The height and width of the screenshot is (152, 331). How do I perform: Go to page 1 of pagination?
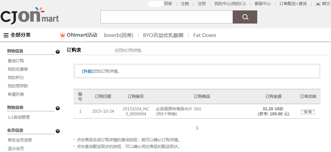(197, 128)
